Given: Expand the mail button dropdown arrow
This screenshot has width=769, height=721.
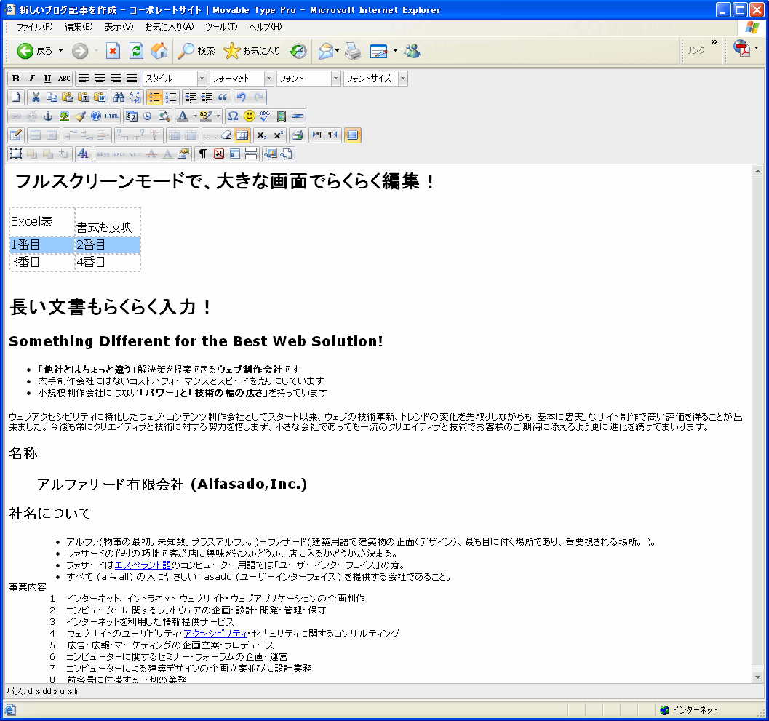Looking at the screenshot, I should (338, 50).
